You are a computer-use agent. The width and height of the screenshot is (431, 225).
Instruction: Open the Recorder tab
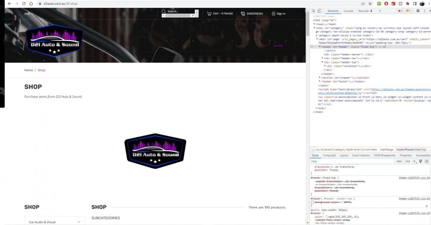tap(365, 11)
